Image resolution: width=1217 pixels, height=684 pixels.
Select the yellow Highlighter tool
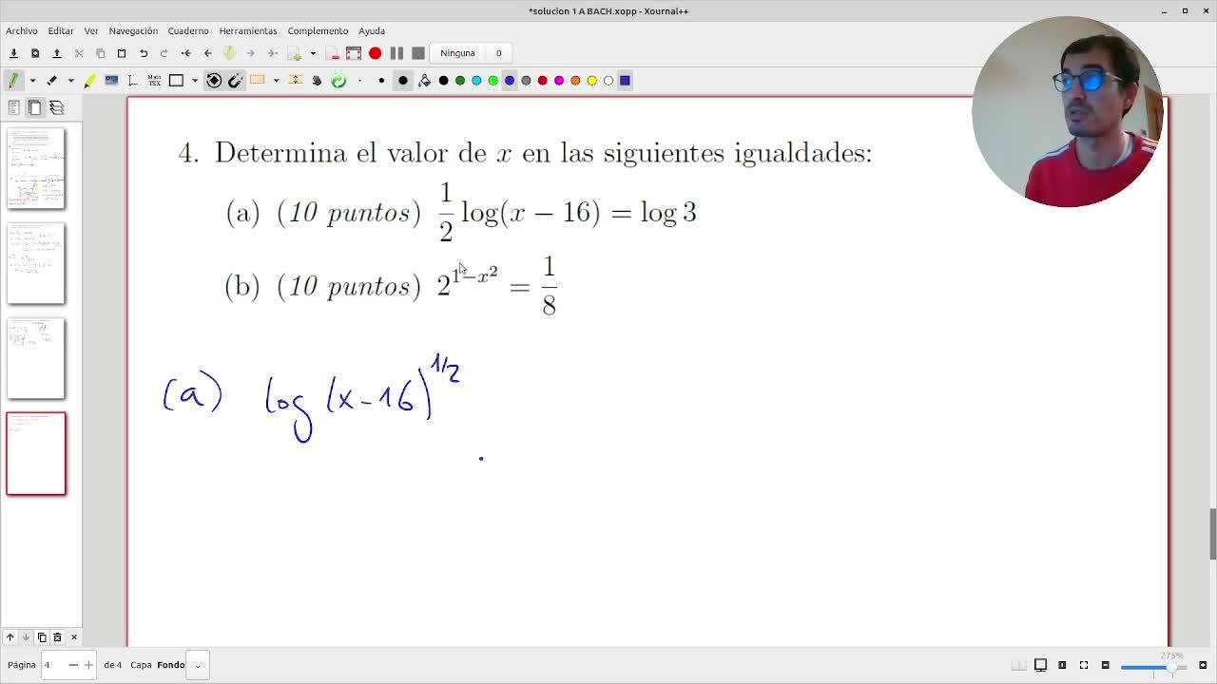89,81
